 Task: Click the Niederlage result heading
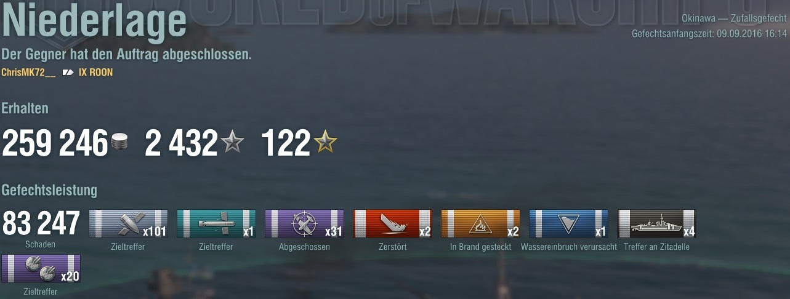pyautogui.click(x=94, y=23)
